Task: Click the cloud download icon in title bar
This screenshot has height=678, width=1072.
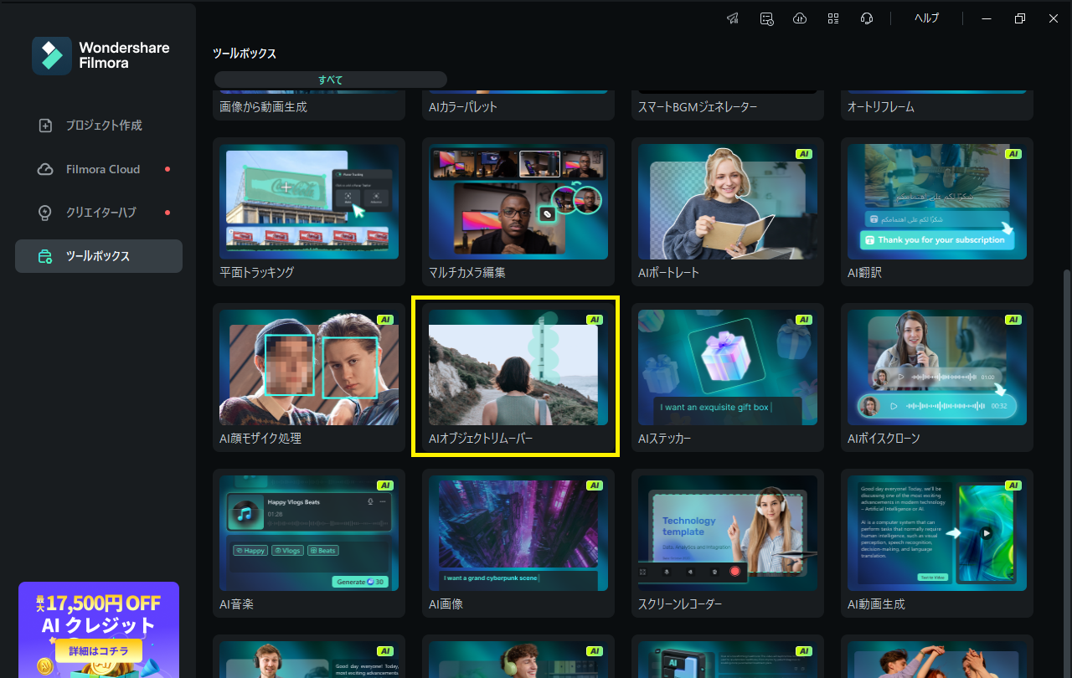Action: coord(800,18)
